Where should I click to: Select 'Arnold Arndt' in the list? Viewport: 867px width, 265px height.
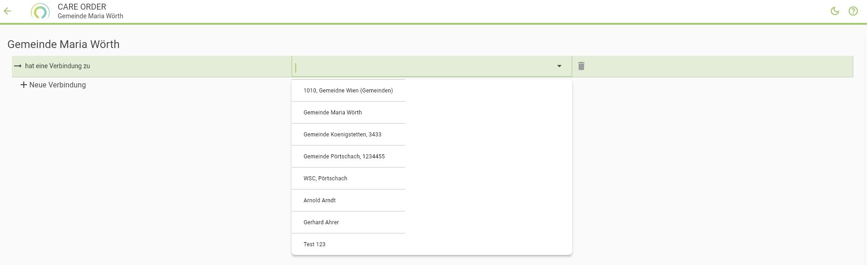(320, 200)
